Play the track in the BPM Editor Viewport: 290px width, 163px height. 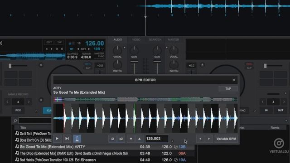[57, 139]
